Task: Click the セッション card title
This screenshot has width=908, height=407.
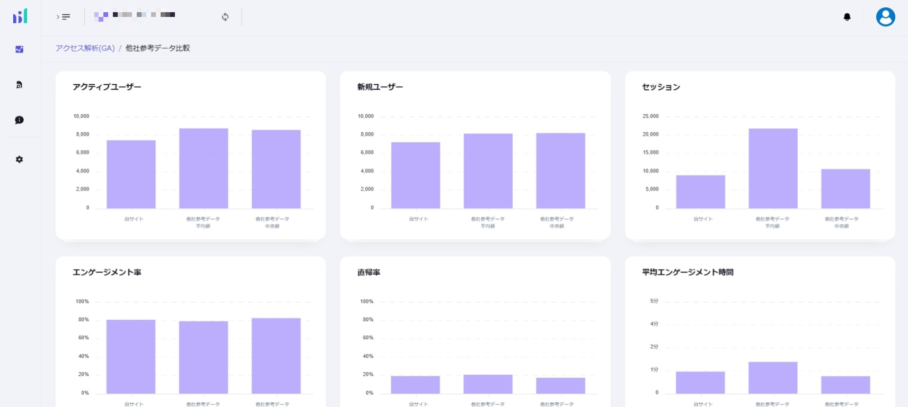Action: [660, 87]
